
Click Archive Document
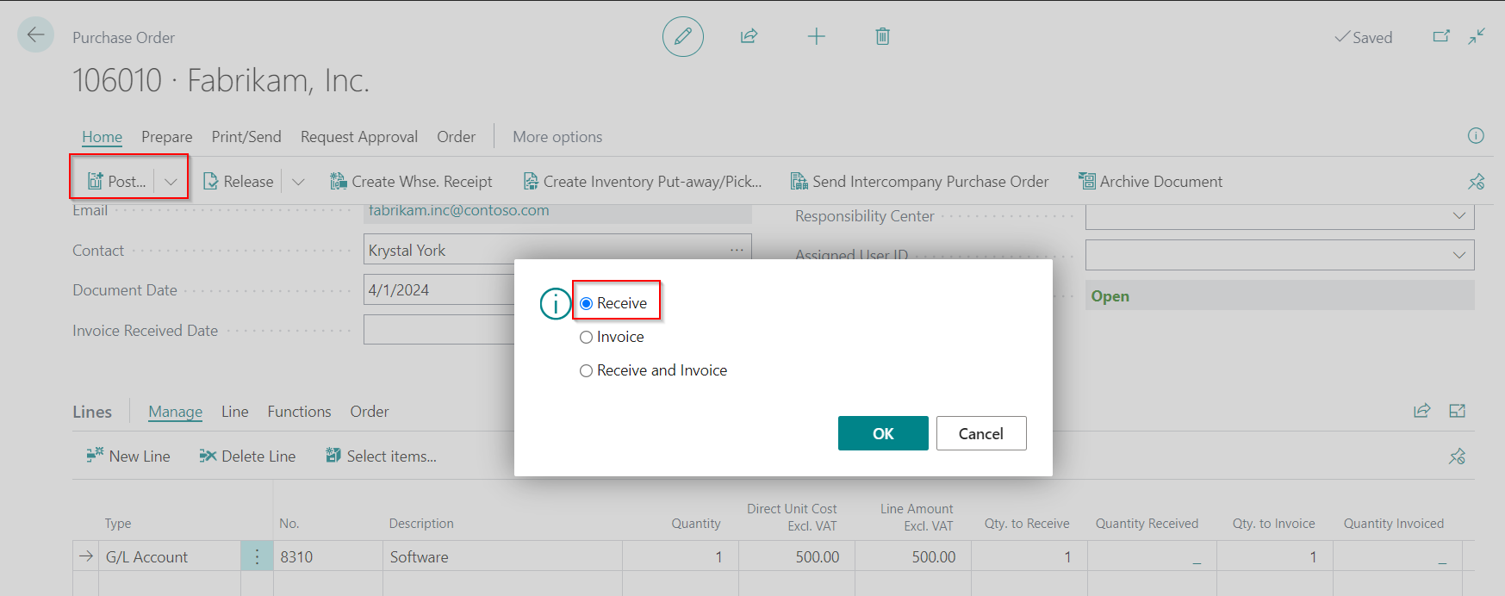[1150, 182]
